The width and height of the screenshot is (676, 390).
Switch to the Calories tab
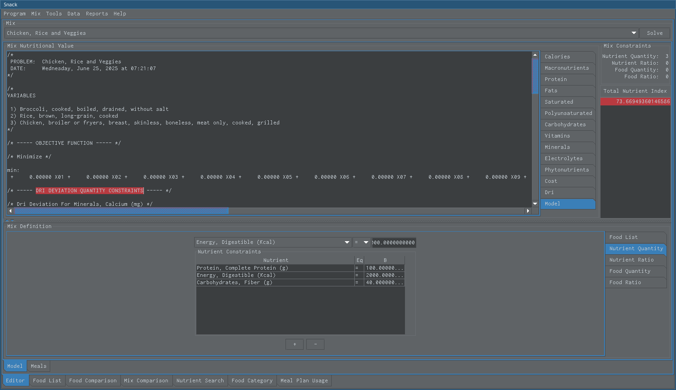click(567, 57)
